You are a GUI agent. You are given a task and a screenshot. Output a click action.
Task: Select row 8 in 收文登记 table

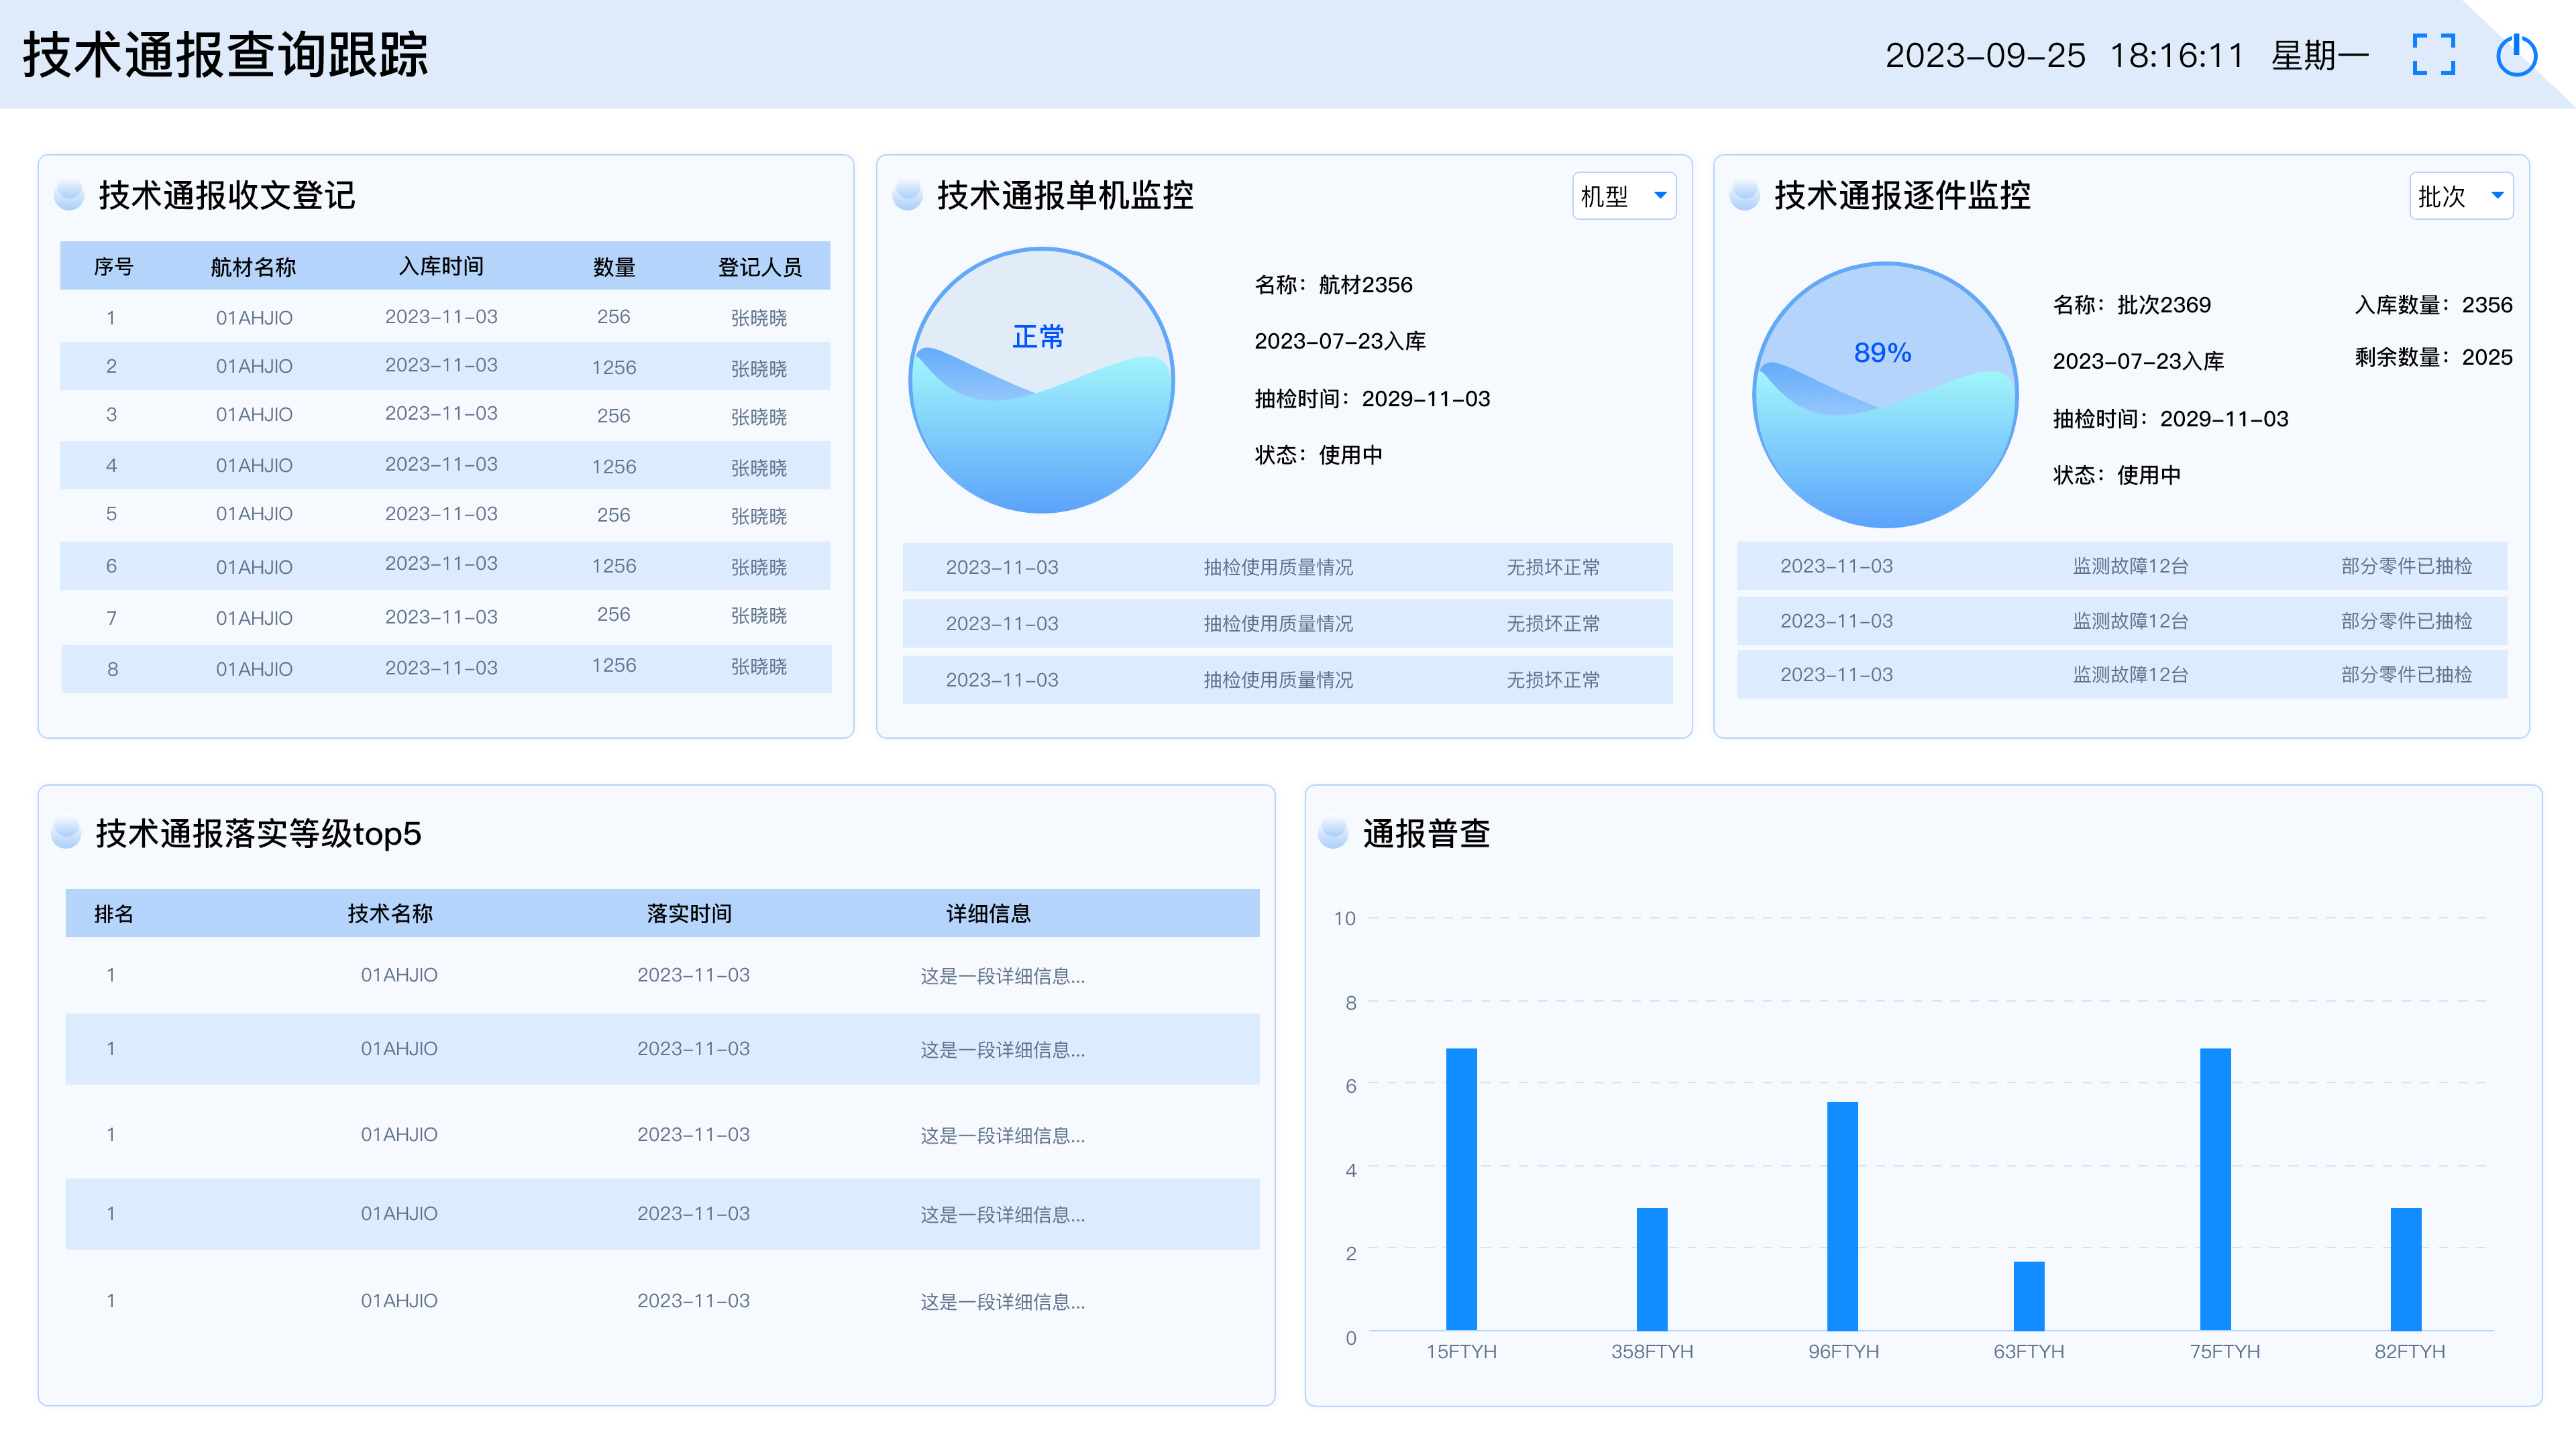coord(446,668)
